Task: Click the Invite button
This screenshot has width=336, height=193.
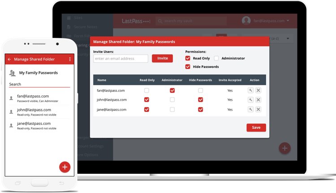Action: [x=162, y=59]
